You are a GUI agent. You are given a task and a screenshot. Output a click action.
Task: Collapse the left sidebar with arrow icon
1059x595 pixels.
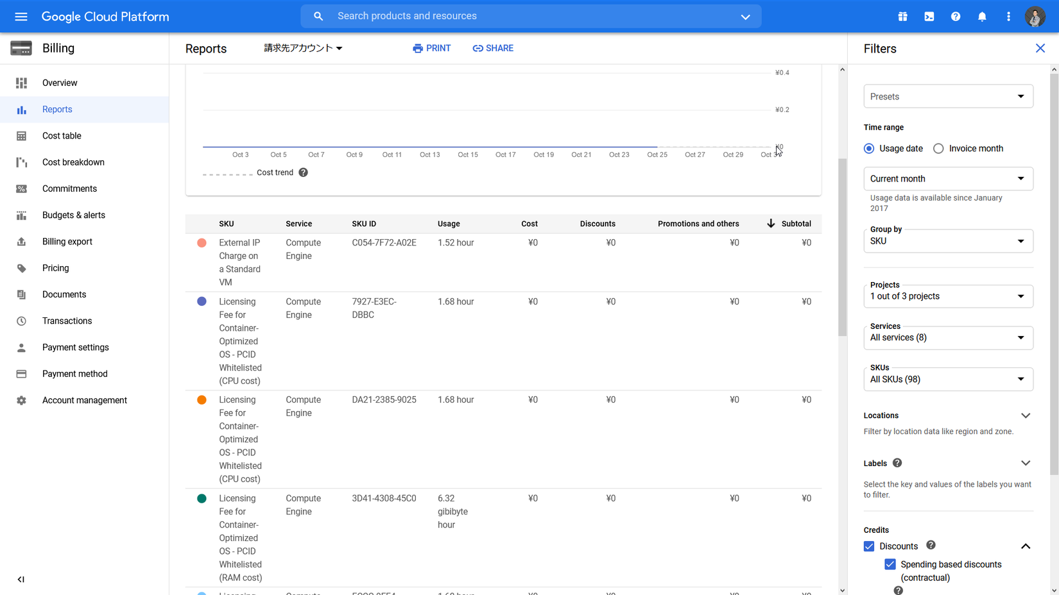(21, 579)
